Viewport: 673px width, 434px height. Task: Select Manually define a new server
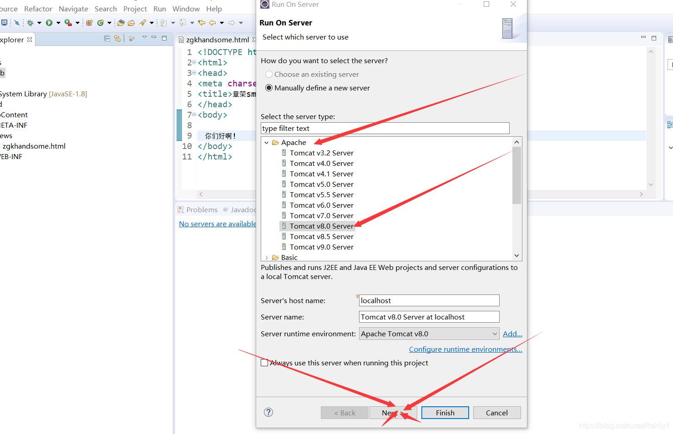[317, 88]
